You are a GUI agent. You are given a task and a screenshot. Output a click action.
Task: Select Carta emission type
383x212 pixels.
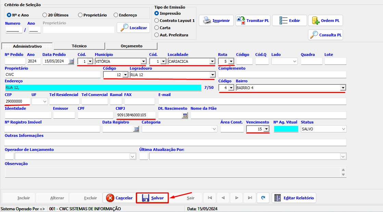pyautogui.click(x=157, y=28)
